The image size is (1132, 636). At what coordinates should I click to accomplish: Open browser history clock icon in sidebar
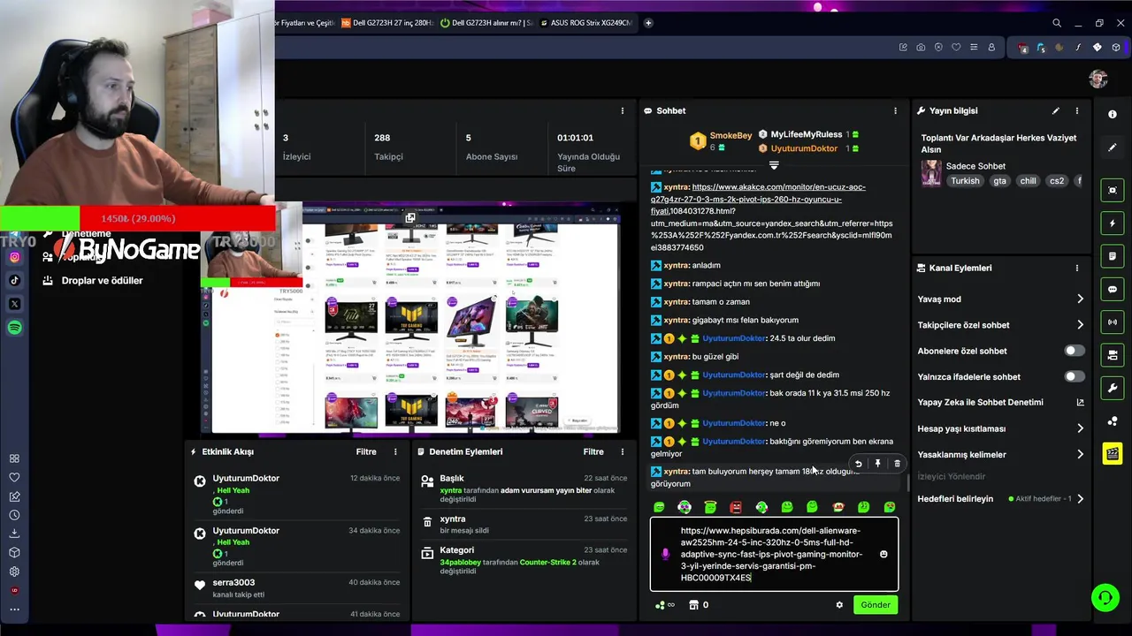click(14, 515)
